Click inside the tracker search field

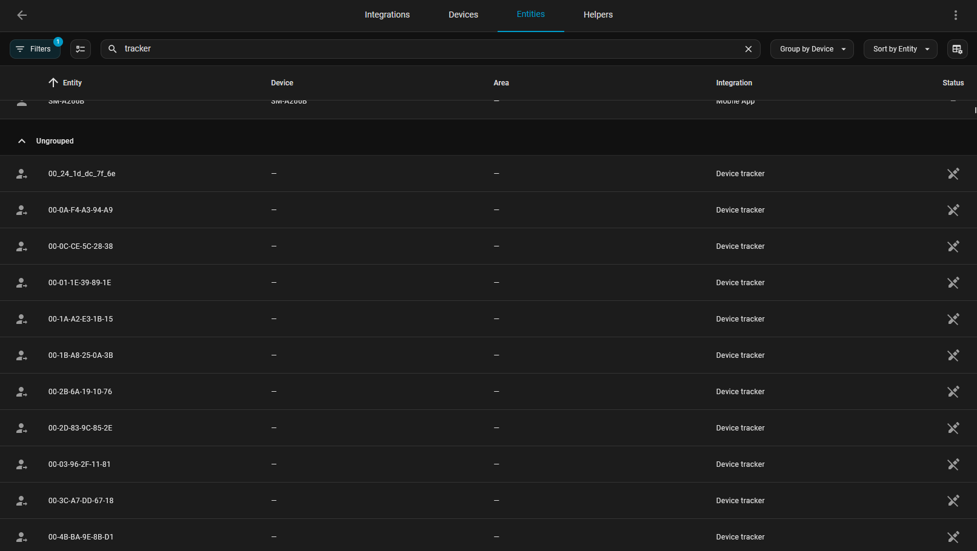pyautogui.click(x=424, y=49)
